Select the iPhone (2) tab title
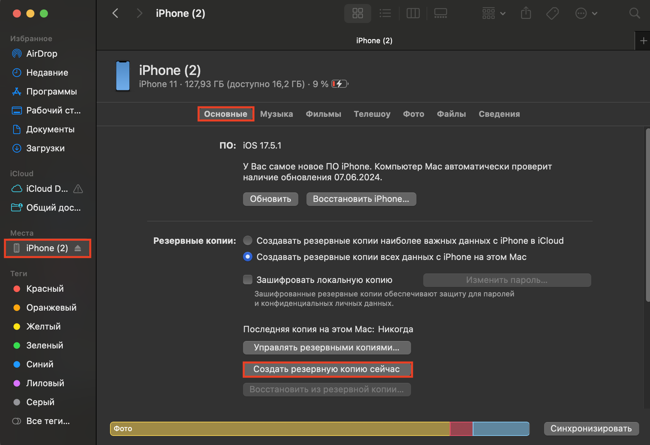 pos(374,41)
